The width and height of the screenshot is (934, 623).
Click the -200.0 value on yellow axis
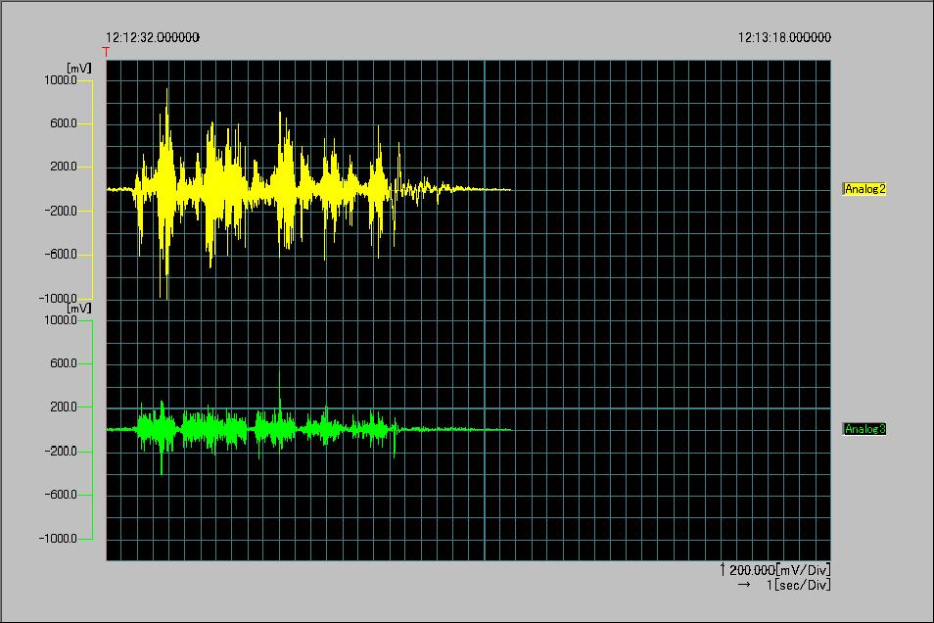[x=61, y=211]
